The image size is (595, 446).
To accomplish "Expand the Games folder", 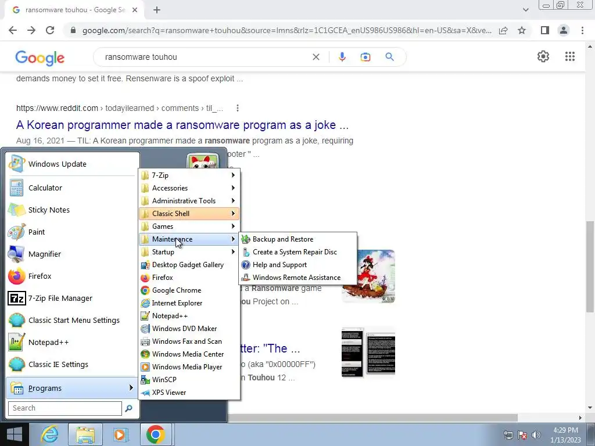I will 189,226.
